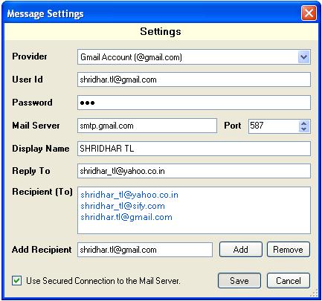Toggle Use Secured Connection checkbox

pos(17,281)
